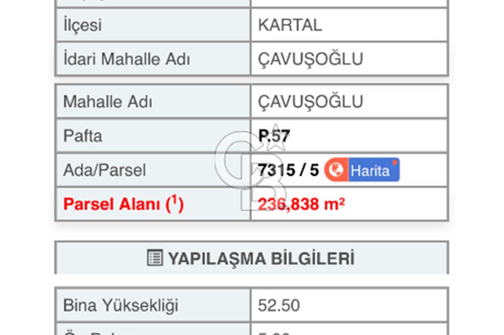Click the Ada/Parsel value 7315 / 5
This screenshot has height=335, width=504.
click(x=288, y=170)
